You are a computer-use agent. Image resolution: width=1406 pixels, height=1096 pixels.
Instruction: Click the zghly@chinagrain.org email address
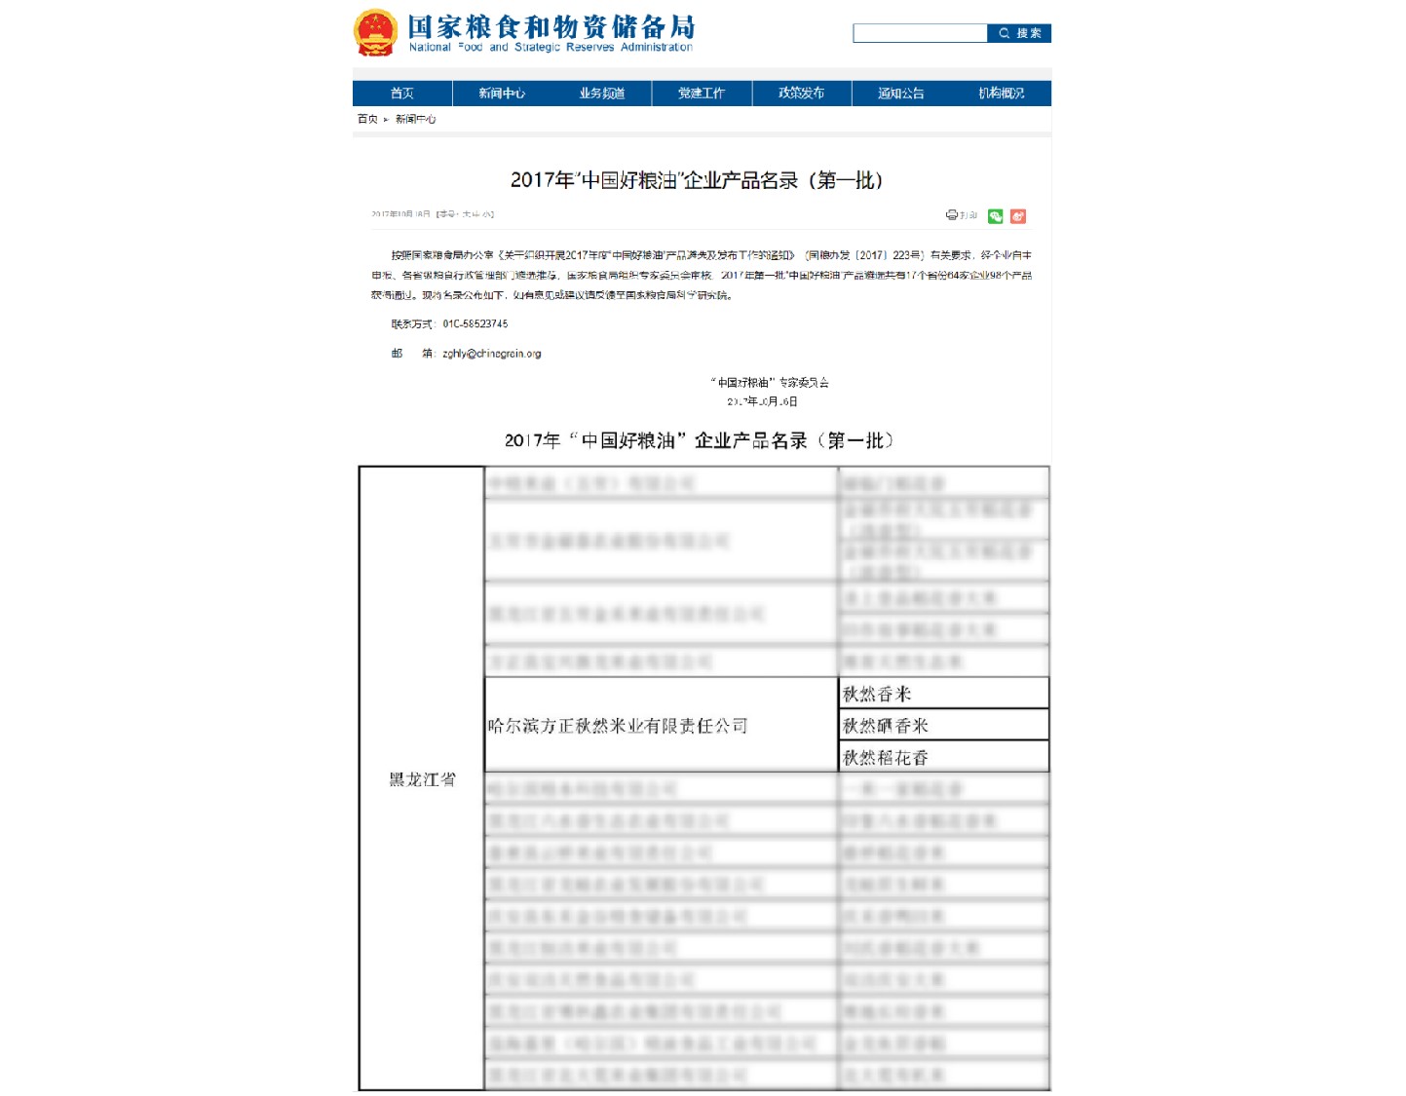click(x=491, y=354)
